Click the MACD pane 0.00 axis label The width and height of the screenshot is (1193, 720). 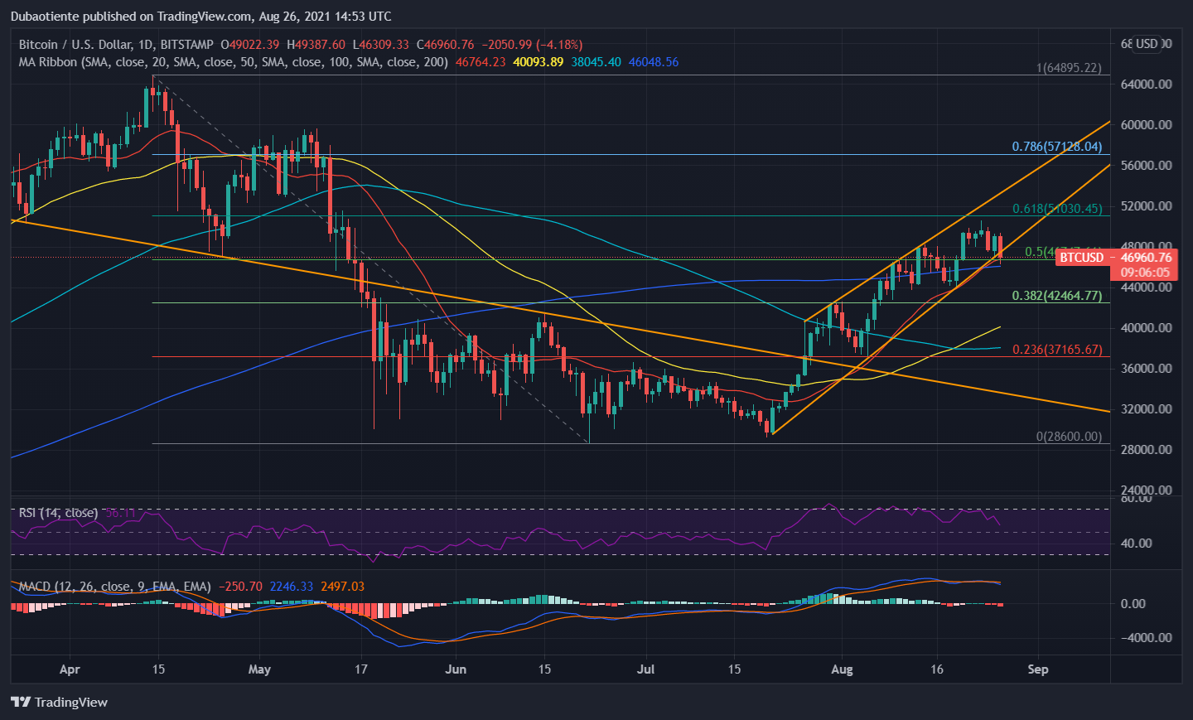[x=1133, y=603]
